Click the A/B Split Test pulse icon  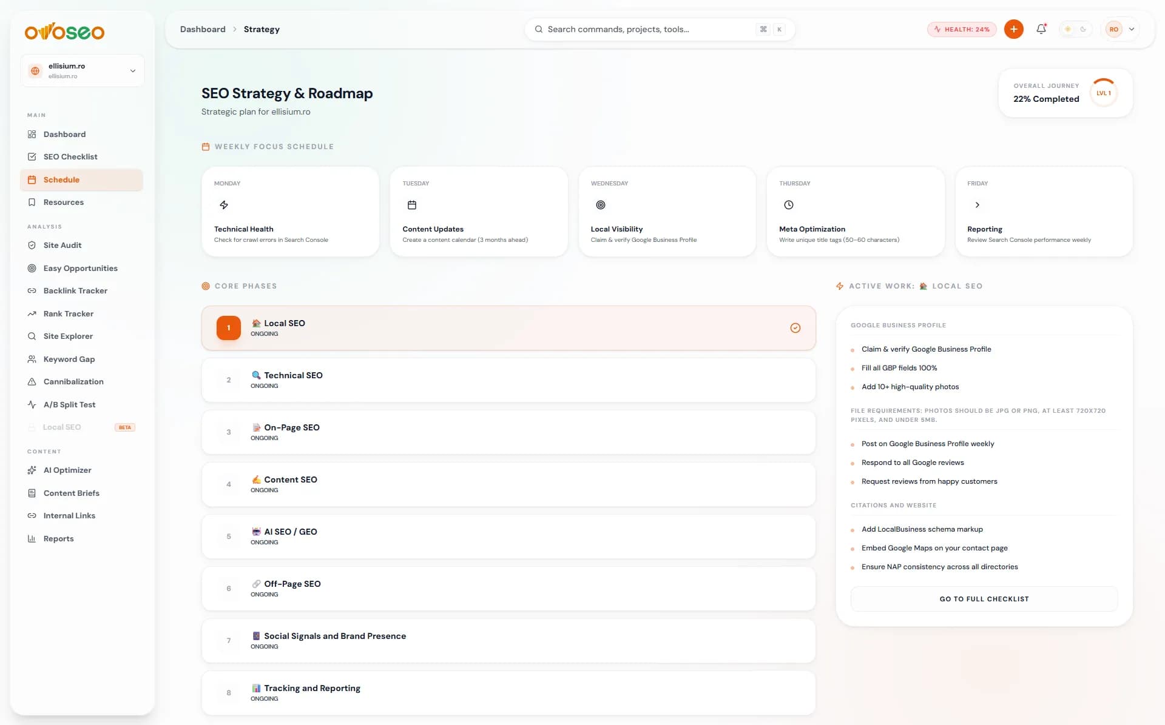click(32, 404)
